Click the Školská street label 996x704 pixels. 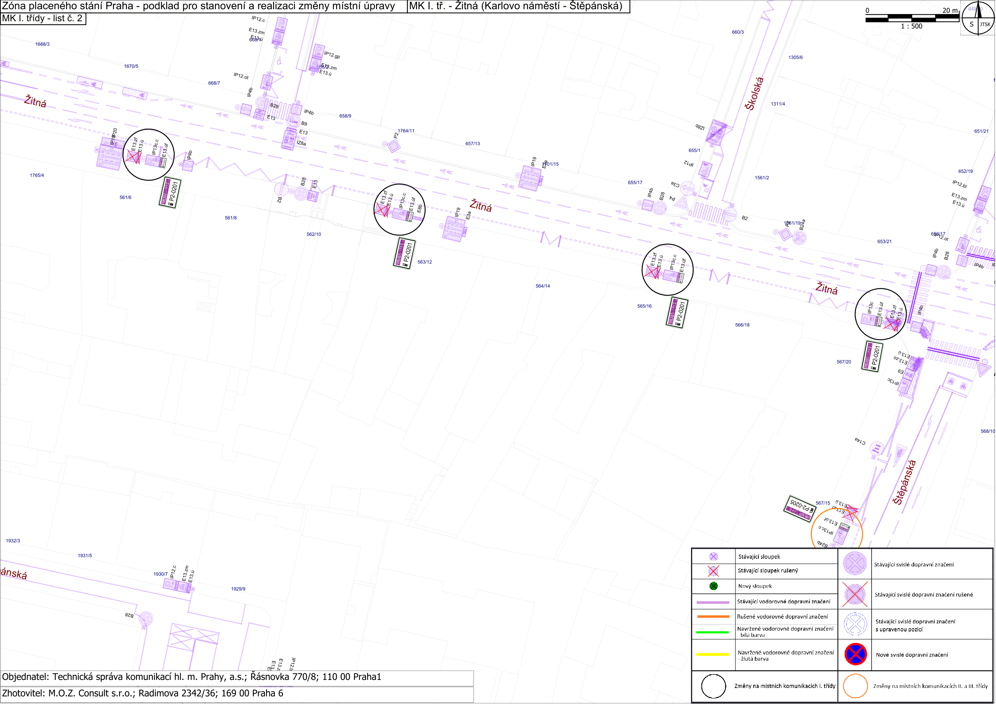pos(754,94)
